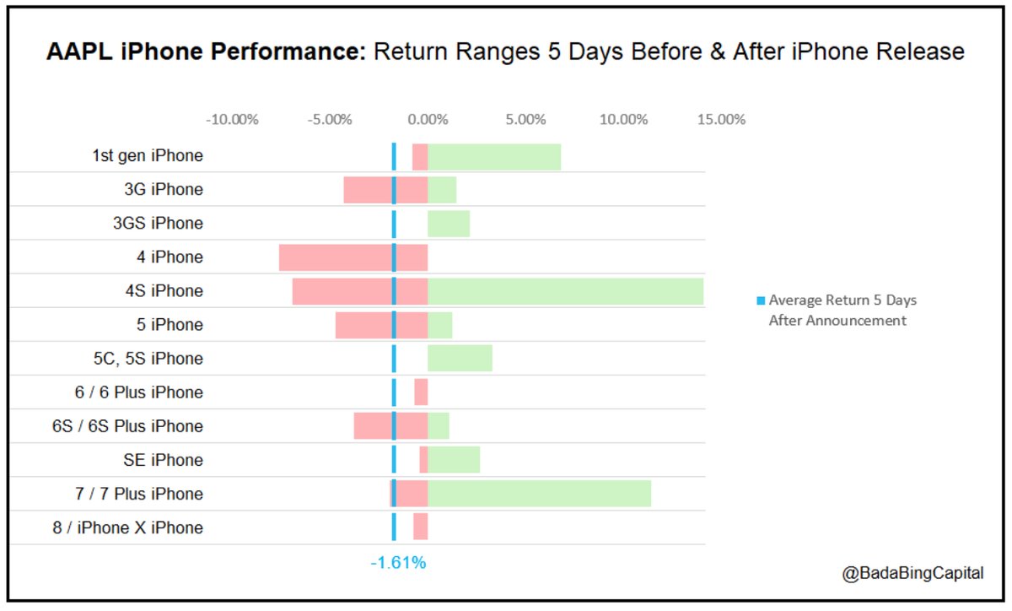Click the 15.00% axis label
The height and width of the screenshot is (611, 1012).
point(720,119)
